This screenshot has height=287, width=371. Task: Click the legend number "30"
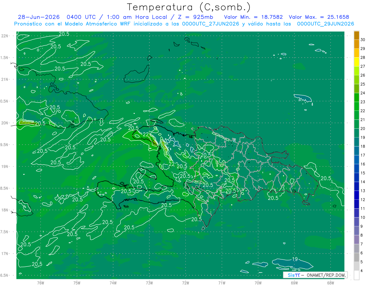363,40
